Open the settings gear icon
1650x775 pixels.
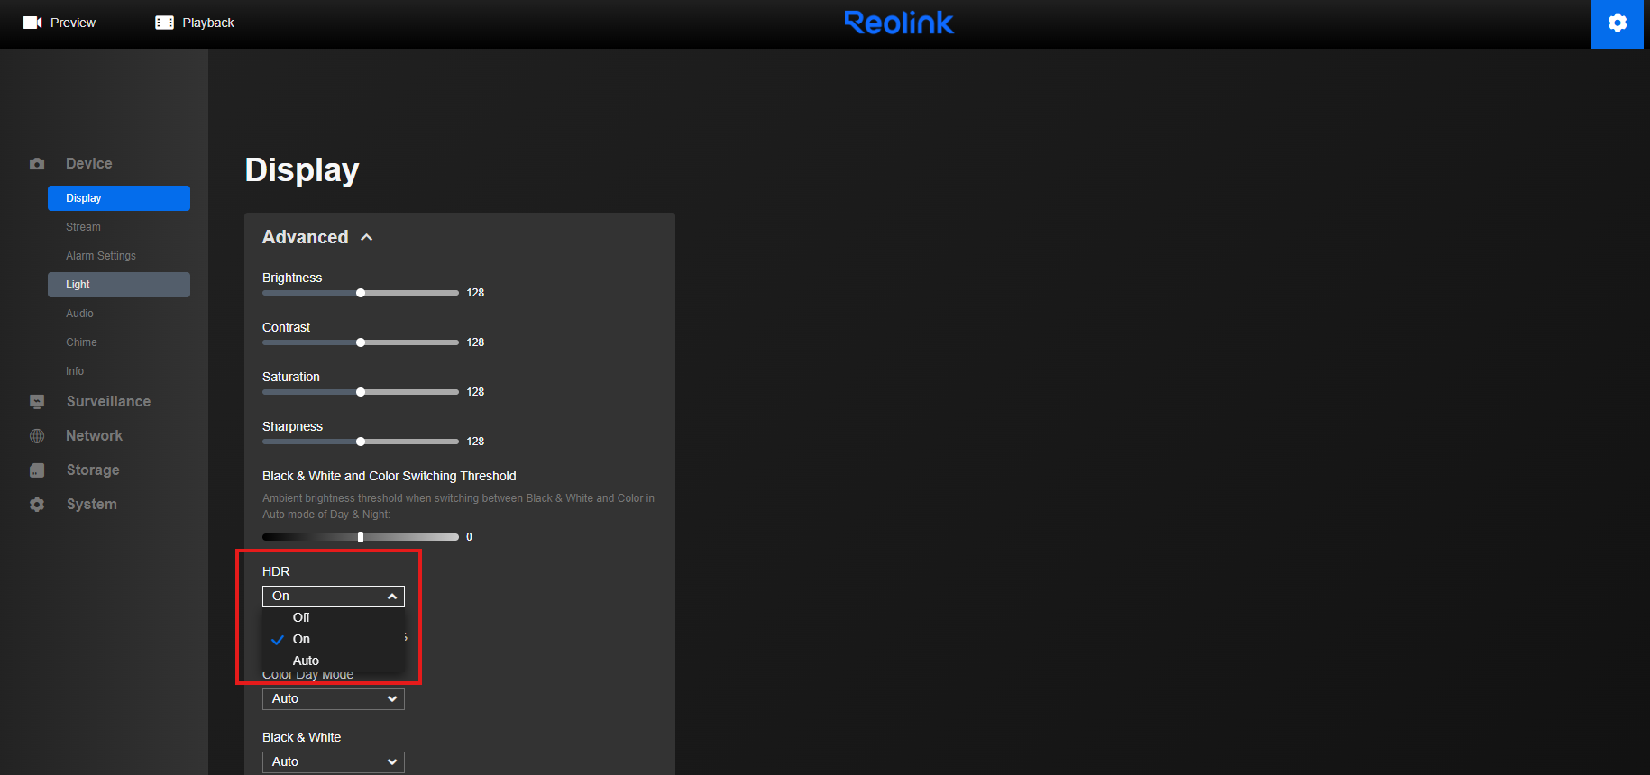[x=1617, y=23]
